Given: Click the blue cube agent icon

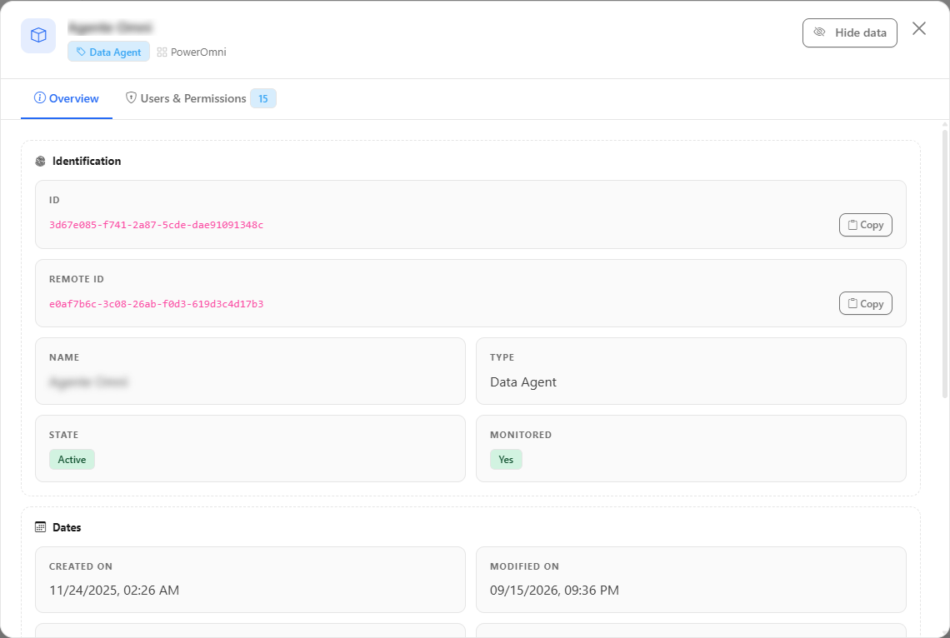Looking at the screenshot, I should 38,36.
